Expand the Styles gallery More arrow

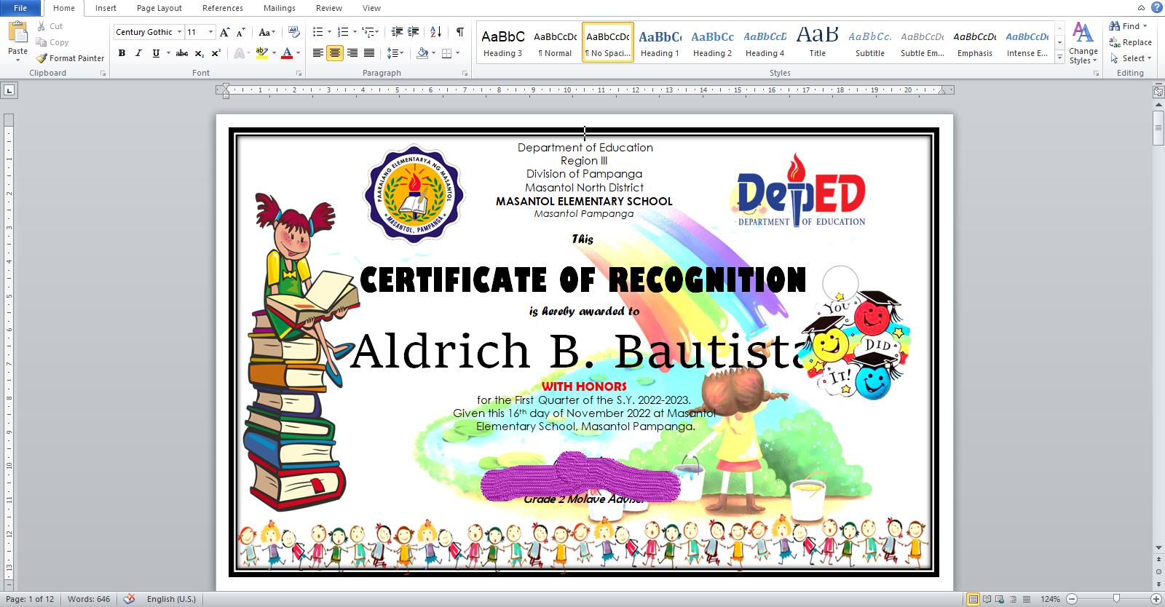(x=1059, y=58)
